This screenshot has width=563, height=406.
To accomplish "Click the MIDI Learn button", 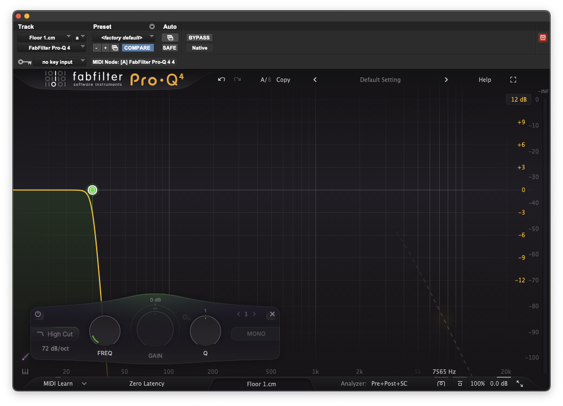I will (58, 384).
